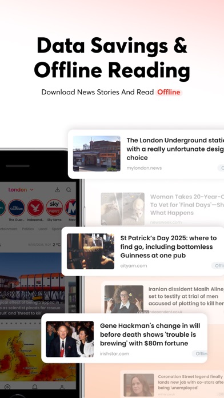Open the Independent source icon

pyautogui.click(x=35, y=208)
